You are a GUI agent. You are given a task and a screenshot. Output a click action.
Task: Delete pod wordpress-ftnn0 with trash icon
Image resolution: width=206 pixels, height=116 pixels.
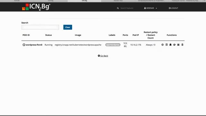point(183,45)
